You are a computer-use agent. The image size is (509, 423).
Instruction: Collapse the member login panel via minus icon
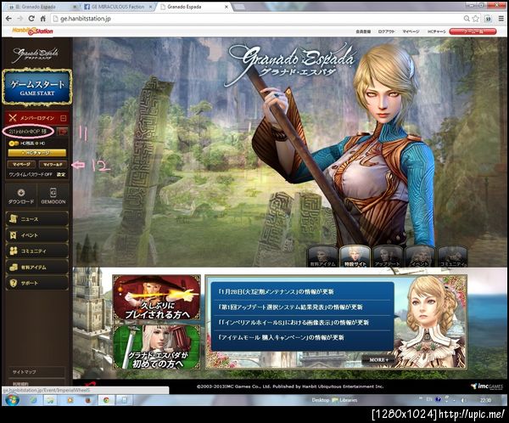64,118
